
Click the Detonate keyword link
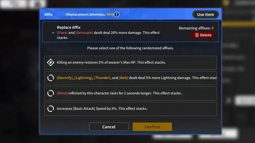click(84, 33)
